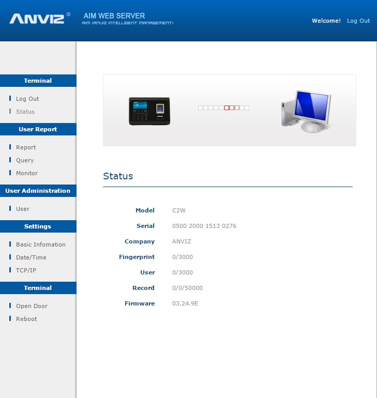Click the User Administration section header

tap(38, 191)
